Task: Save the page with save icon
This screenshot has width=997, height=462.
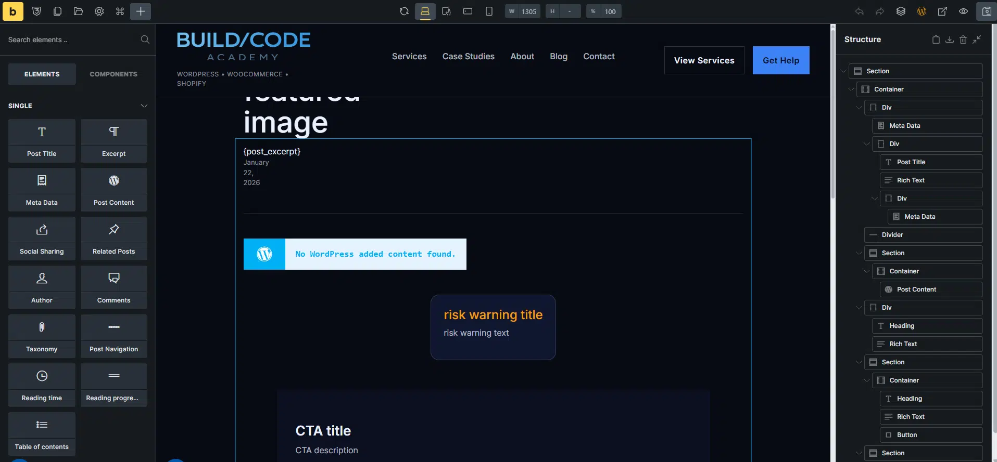Action: point(986,11)
